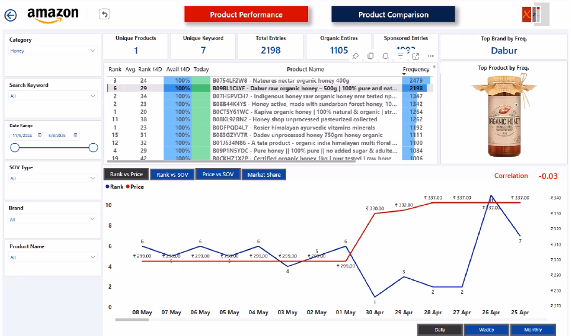Select the Market Share tab
Viewport: 571px width, 336px height.
tap(264, 175)
